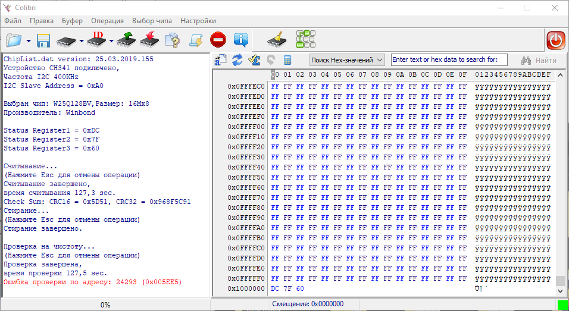Erase chip with the broom icon
Viewport: 569px width, 311px height.
point(277,39)
